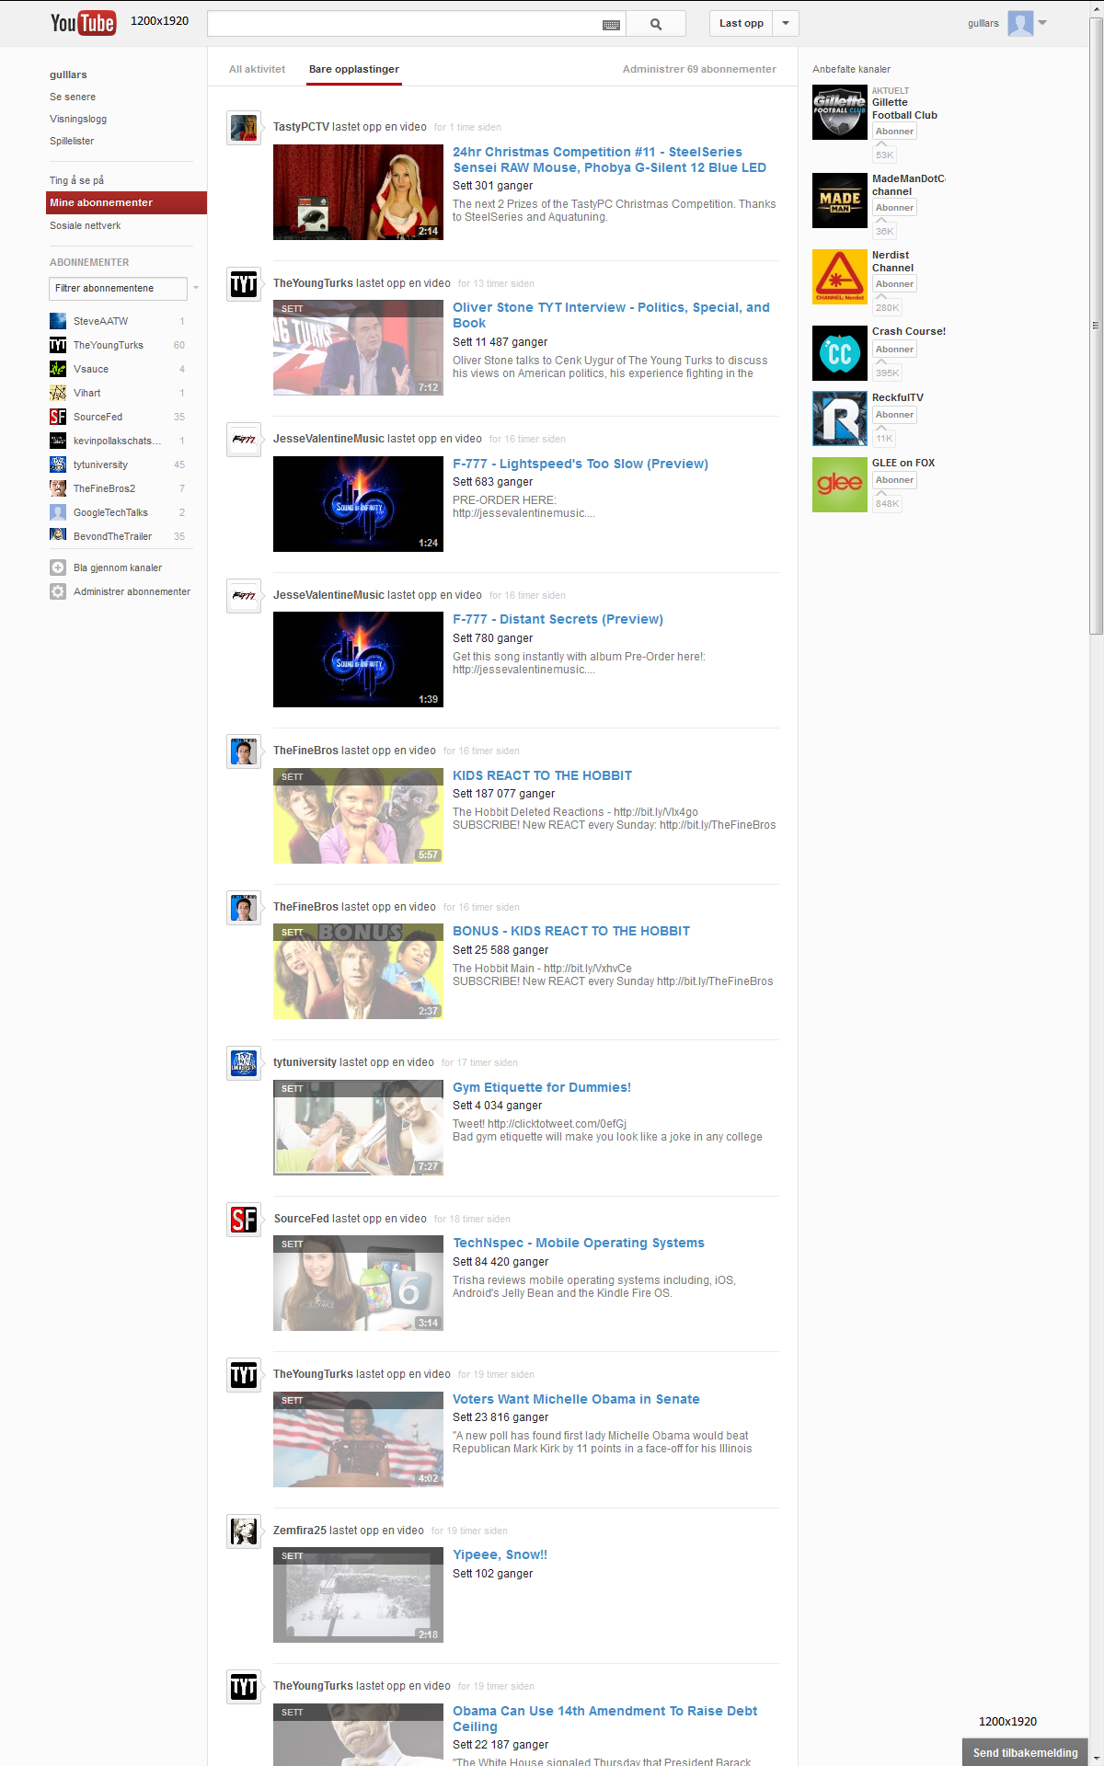The height and width of the screenshot is (1766, 1104).
Task: Click the Send tilbakemelding button
Action: [1025, 1752]
